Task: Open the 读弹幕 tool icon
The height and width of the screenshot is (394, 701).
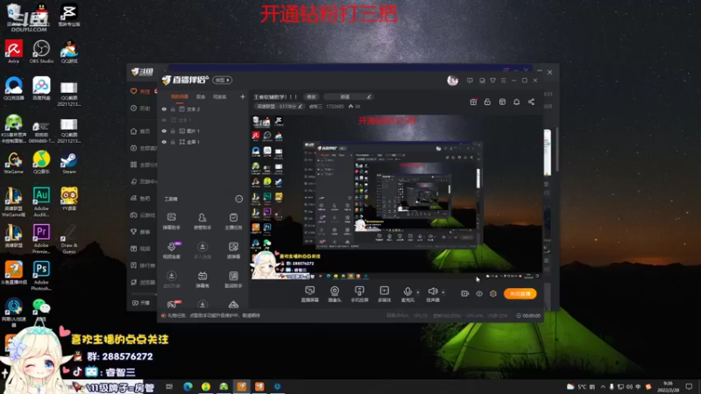Action: pos(233,250)
